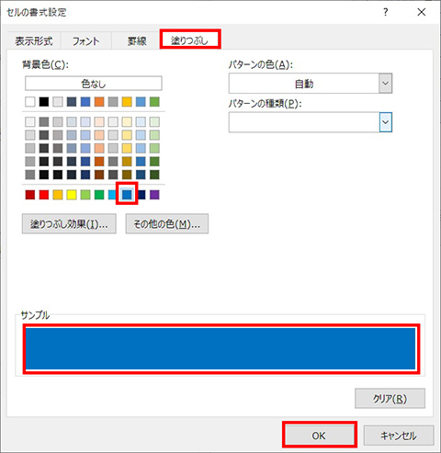Open the フォント tab

(x=86, y=40)
